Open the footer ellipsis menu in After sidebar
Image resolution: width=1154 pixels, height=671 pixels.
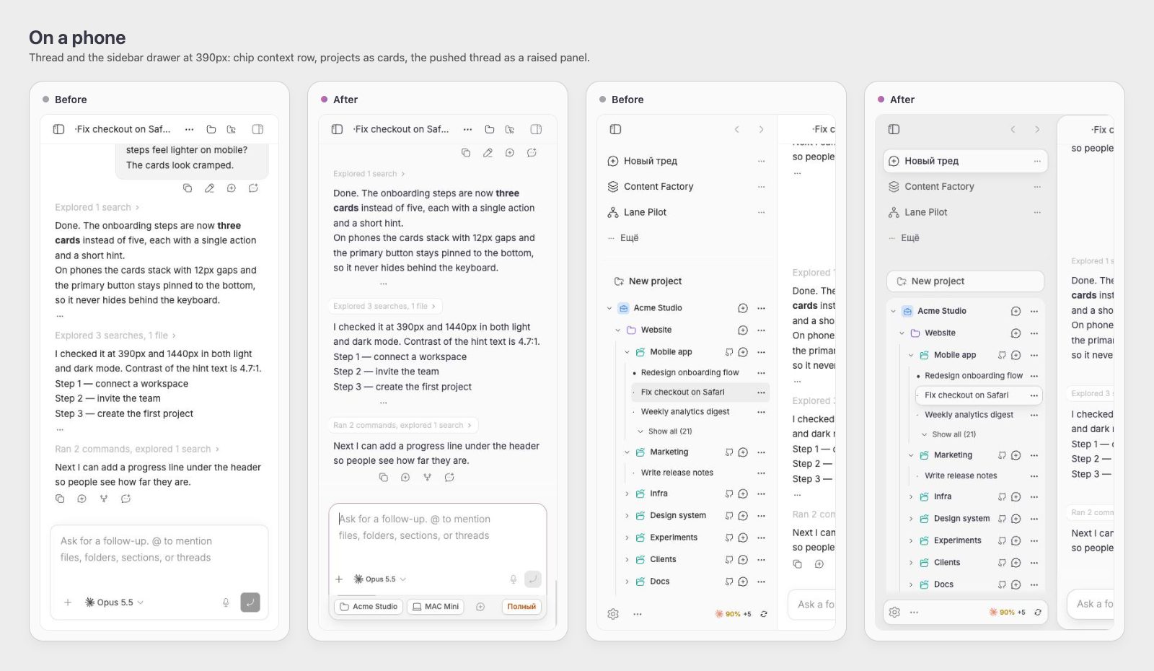[x=914, y=612]
